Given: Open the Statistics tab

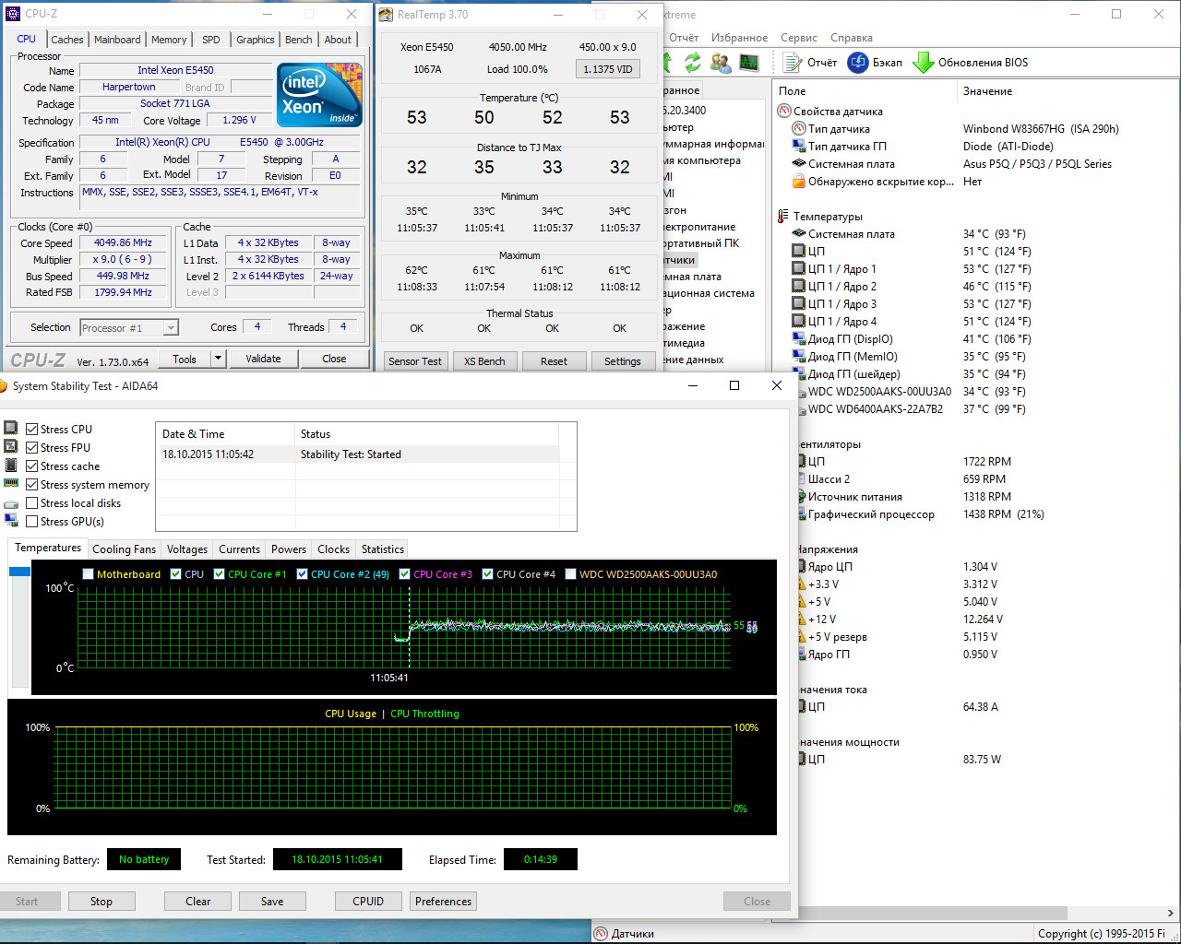Looking at the screenshot, I should click(383, 549).
